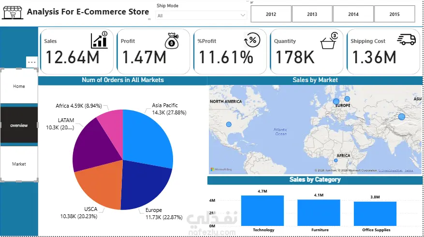Expand the Ship Mode dropdown arrow

(x=243, y=15)
